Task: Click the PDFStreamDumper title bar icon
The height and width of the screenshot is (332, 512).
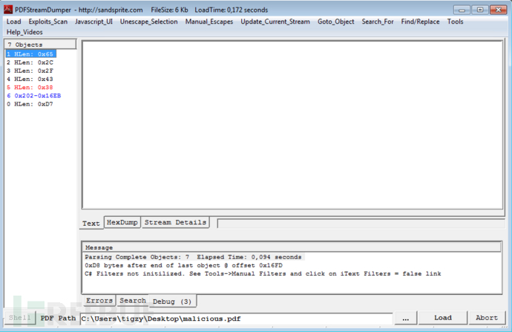Action: (x=8, y=10)
